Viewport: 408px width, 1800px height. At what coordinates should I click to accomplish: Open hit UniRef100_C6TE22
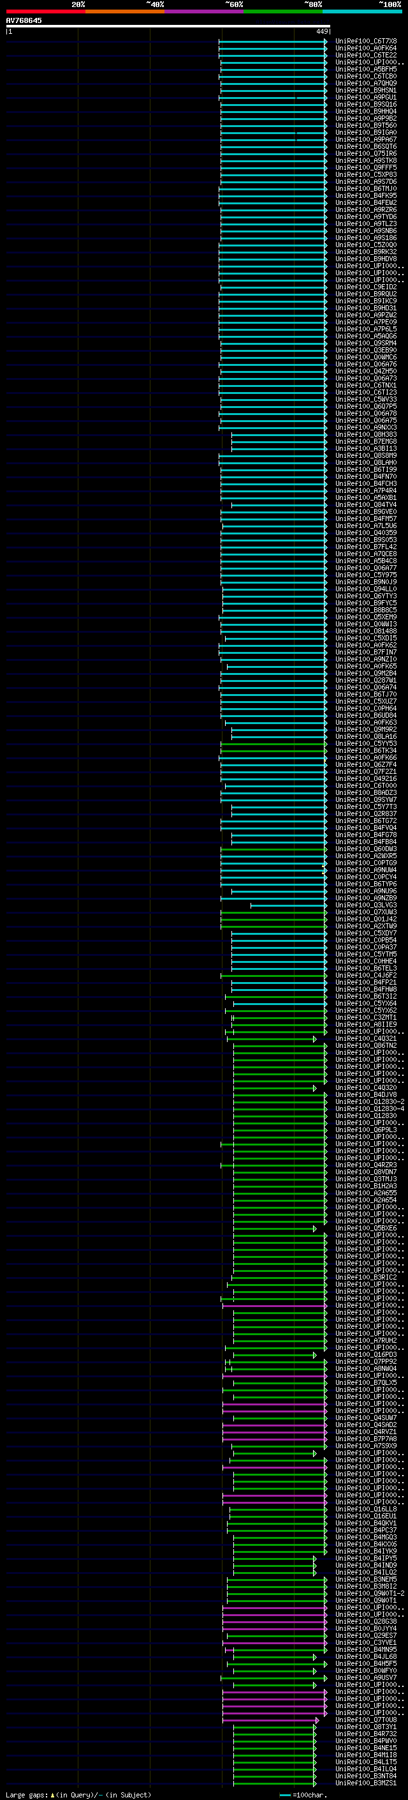(366, 55)
